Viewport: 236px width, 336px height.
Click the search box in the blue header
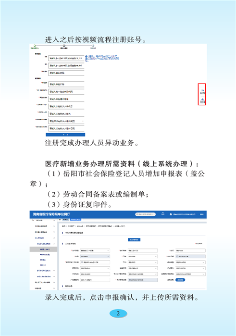click(145, 214)
